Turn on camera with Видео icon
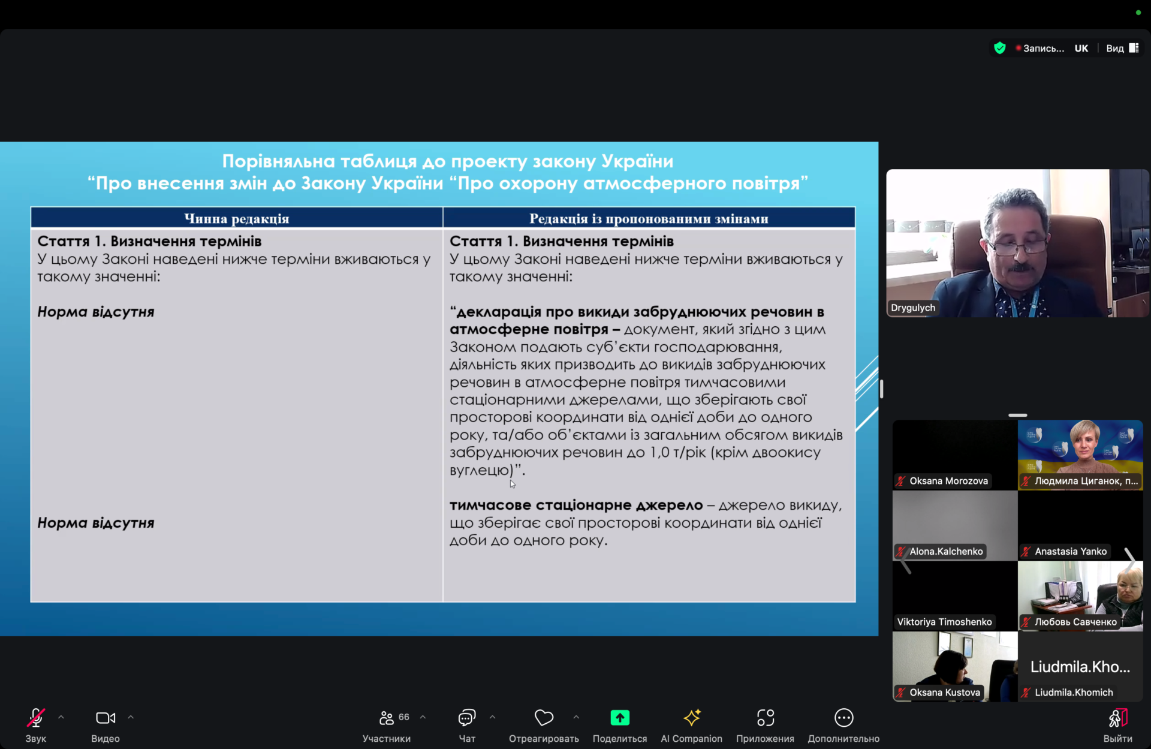This screenshot has height=749, width=1151. (x=106, y=718)
